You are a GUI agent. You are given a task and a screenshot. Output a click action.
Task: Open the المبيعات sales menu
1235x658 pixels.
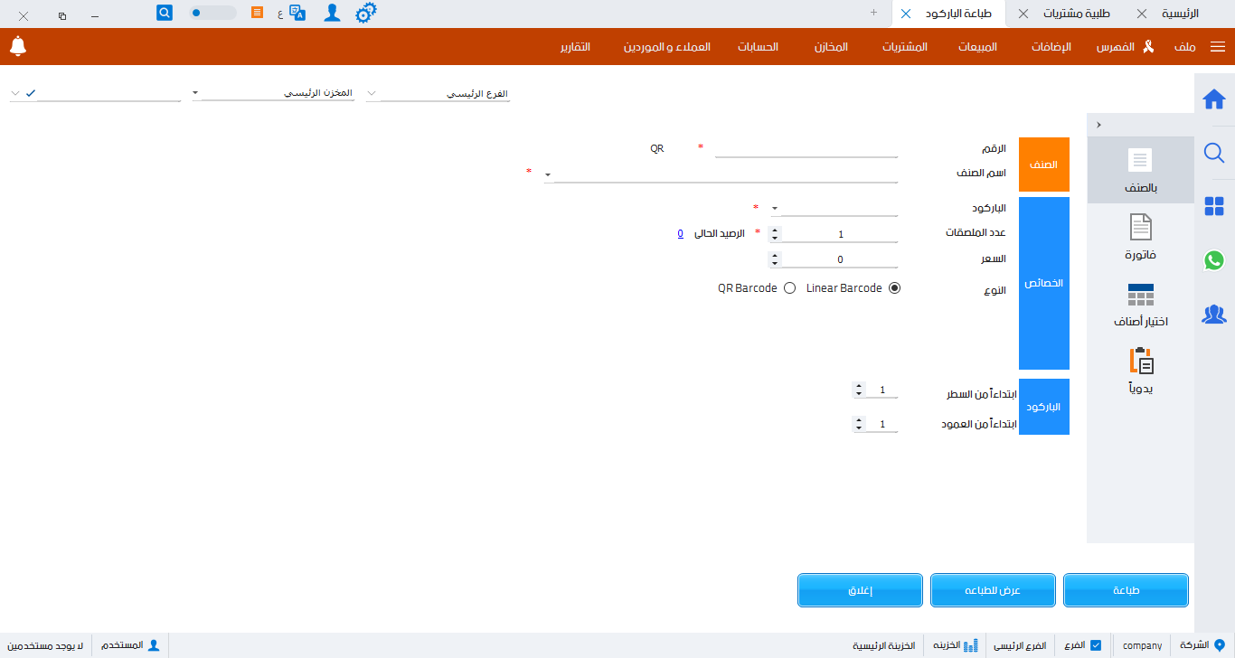pyautogui.click(x=977, y=46)
